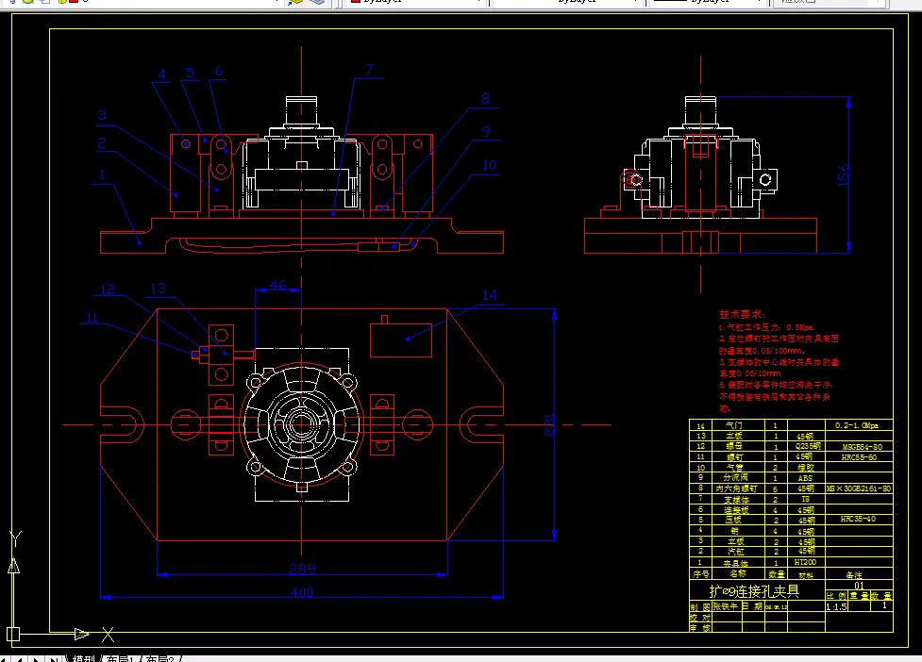The height and width of the screenshot is (662, 922).
Task: Select the 扩ø9连接孔夹具 title text
Action: [754, 591]
